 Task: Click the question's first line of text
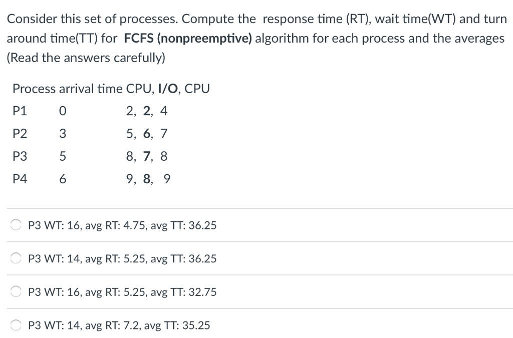click(256, 19)
